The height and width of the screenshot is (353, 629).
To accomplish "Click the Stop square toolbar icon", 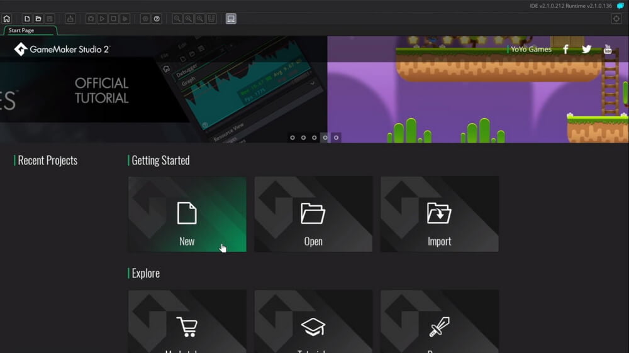I will tap(113, 19).
